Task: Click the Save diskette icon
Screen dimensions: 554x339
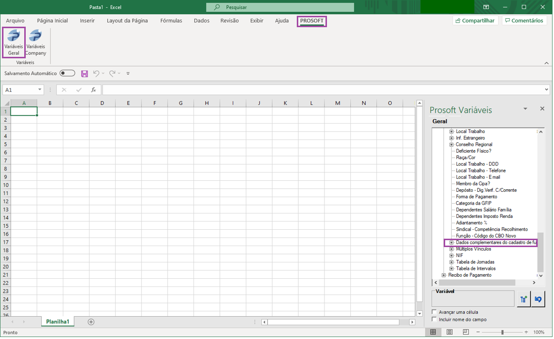Action: [x=85, y=74]
